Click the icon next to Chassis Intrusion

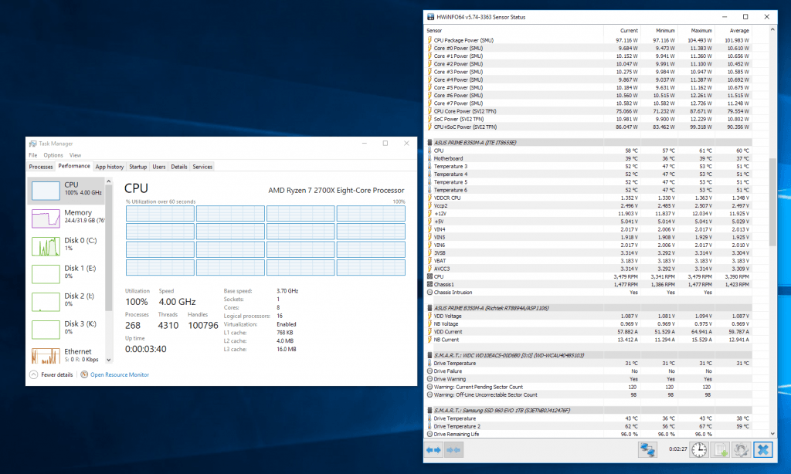coord(429,293)
